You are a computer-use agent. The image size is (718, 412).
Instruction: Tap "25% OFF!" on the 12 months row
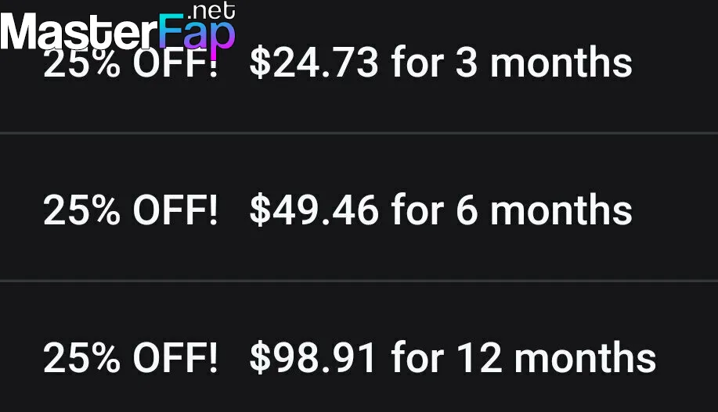click(130, 357)
